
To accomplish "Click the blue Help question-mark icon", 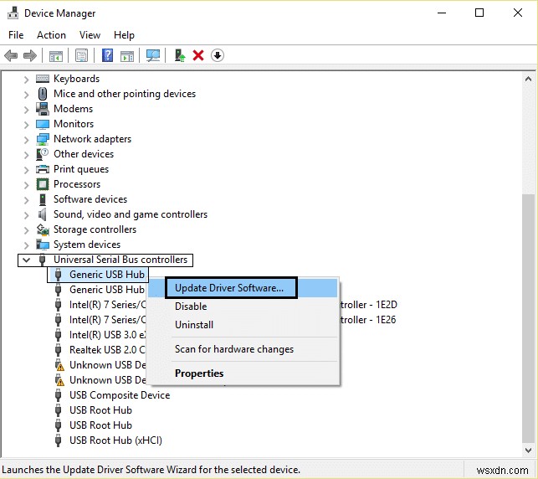I will pos(107,55).
